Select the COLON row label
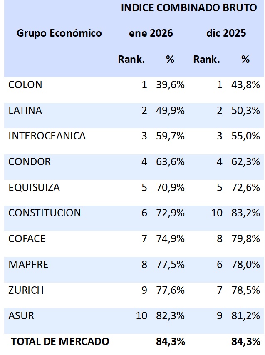Viewport: 265px width, 355px height. click(25, 85)
